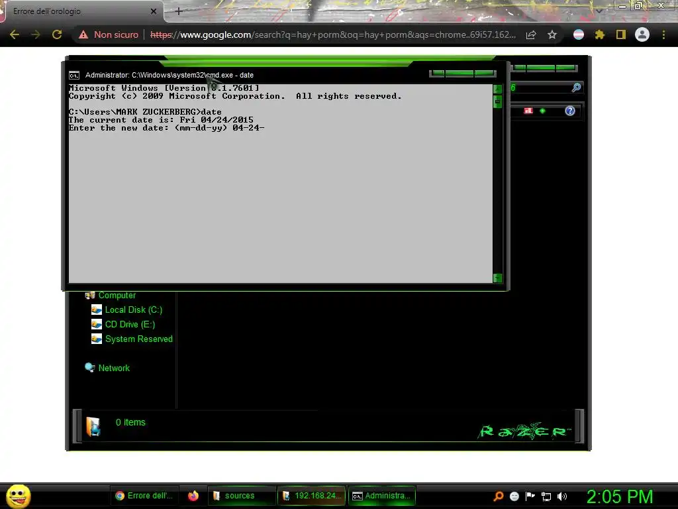Bookmark this page with the star icon

pyautogui.click(x=552, y=34)
